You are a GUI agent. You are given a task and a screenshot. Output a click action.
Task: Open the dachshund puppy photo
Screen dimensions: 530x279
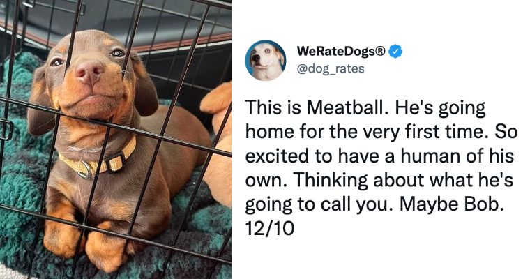pyautogui.click(x=116, y=139)
